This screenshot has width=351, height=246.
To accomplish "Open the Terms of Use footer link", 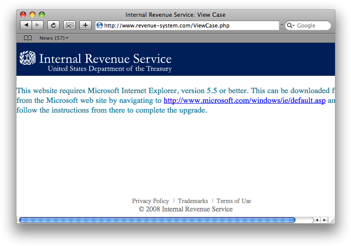I will [234, 201].
